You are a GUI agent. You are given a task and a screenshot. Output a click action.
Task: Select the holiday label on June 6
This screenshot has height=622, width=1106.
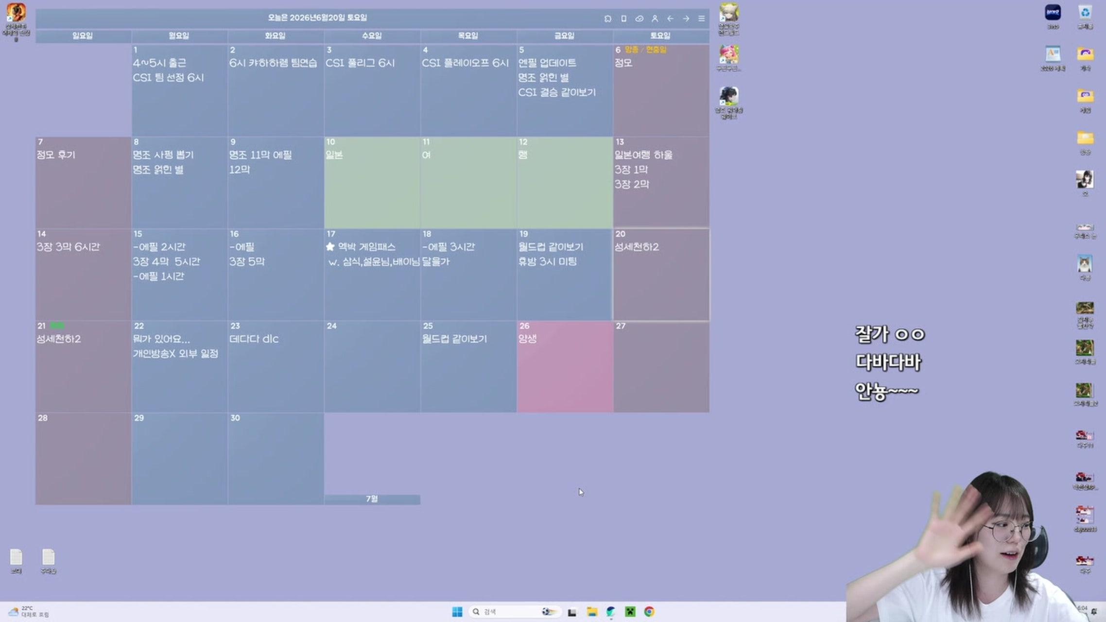coord(645,50)
